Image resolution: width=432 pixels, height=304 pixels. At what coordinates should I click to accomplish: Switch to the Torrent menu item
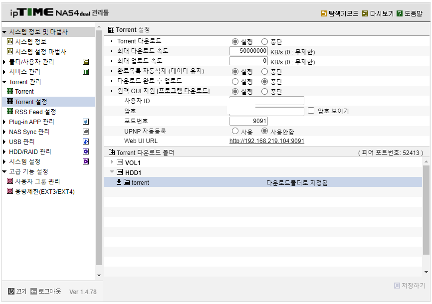pos(25,92)
